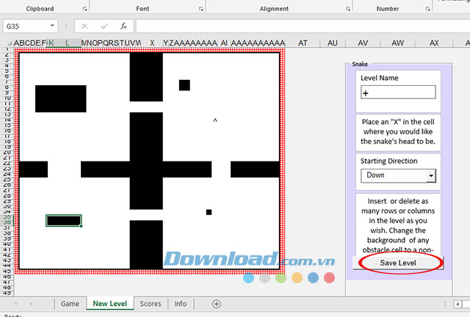Click the formula bar resize dots handle
470x317 pixels.
66,26
